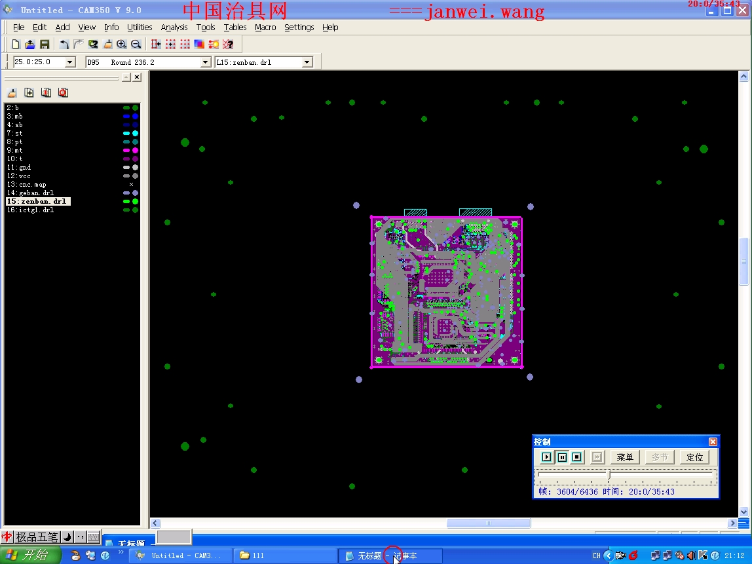
Task: Switch to Untitled - CAM3 taskbar button
Action: tap(181, 555)
